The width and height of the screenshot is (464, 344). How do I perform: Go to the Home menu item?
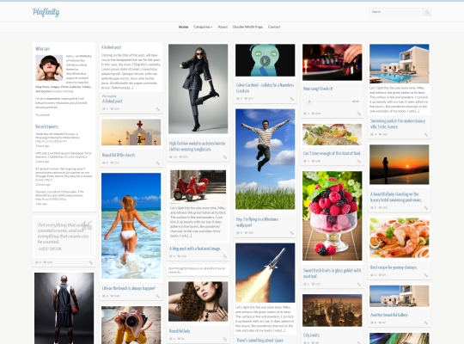pyautogui.click(x=184, y=27)
